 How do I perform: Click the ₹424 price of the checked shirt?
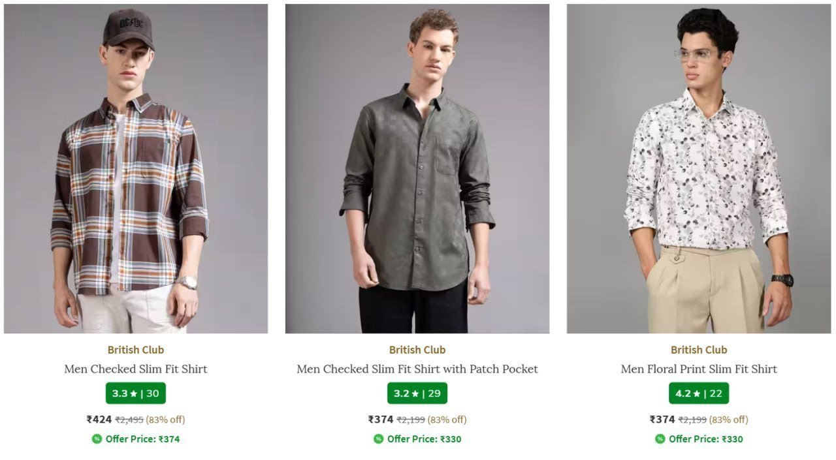tap(99, 420)
